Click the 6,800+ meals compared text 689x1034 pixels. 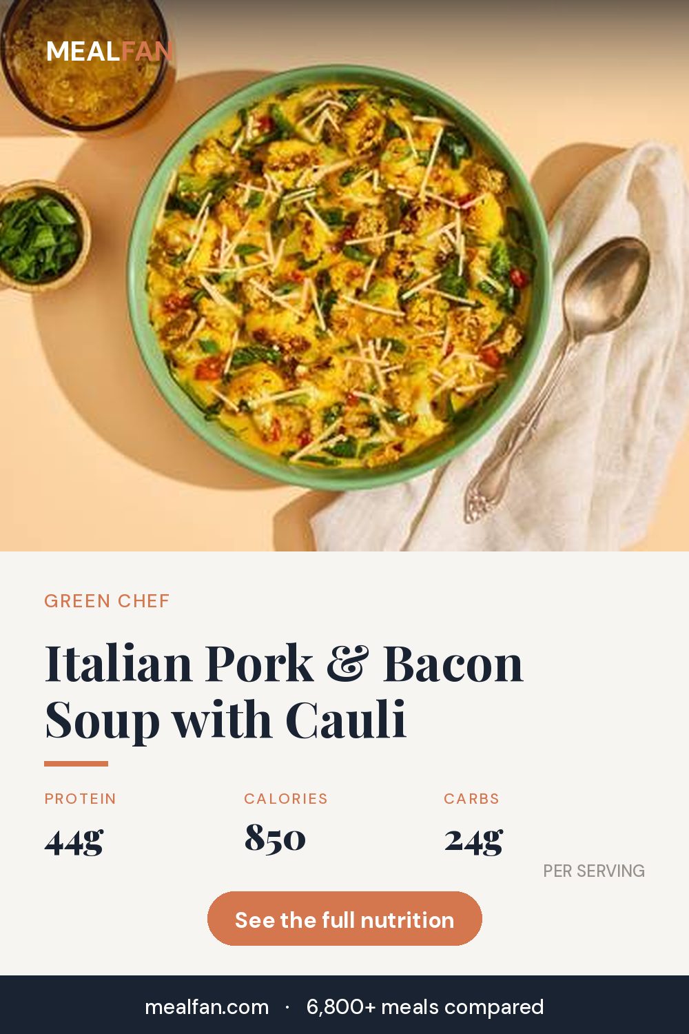click(x=425, y=1007)
